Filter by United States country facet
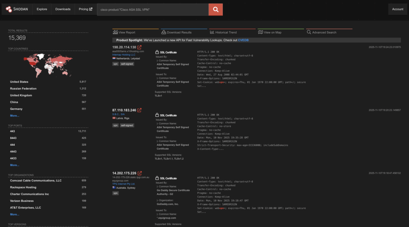Viewport: 409px width, 227px height. pyautogui.click(x=19, y=82)
